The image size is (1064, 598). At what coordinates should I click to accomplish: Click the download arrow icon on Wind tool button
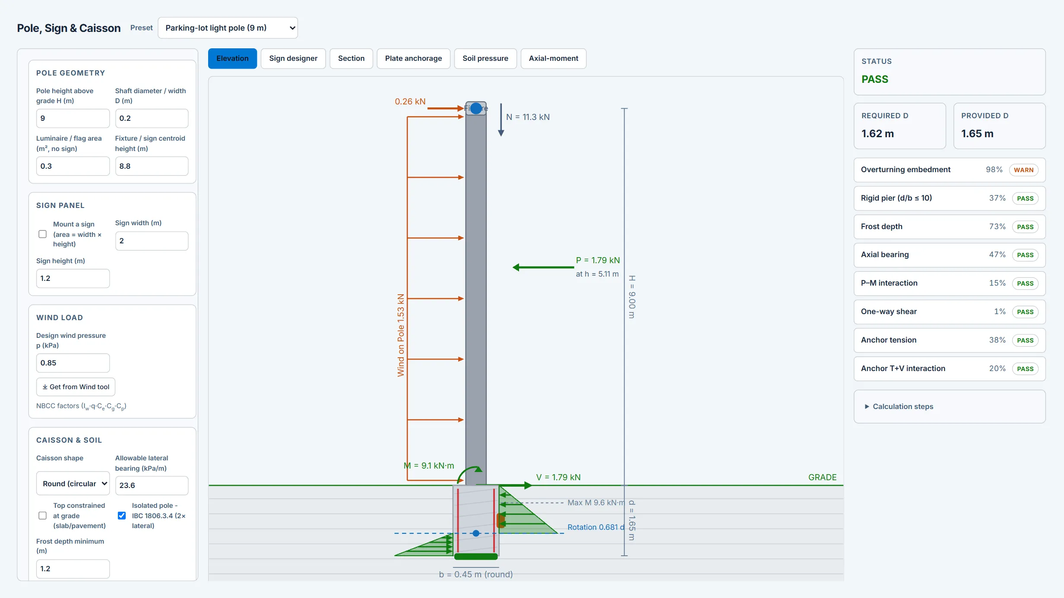coord(45,387)
